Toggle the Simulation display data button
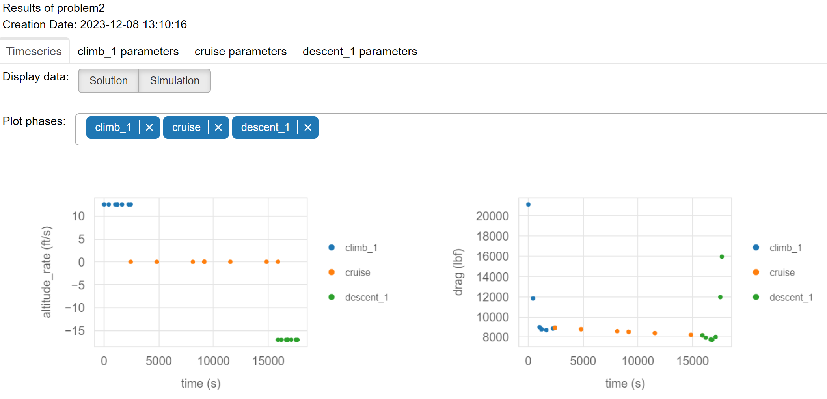 (175, 81)
